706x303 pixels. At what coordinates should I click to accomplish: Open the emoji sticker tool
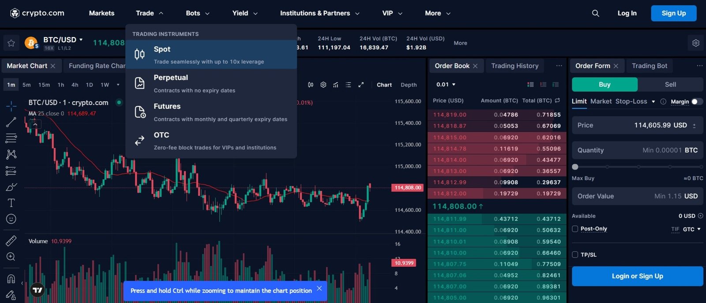pyautogui.click(x=11, y=219)
